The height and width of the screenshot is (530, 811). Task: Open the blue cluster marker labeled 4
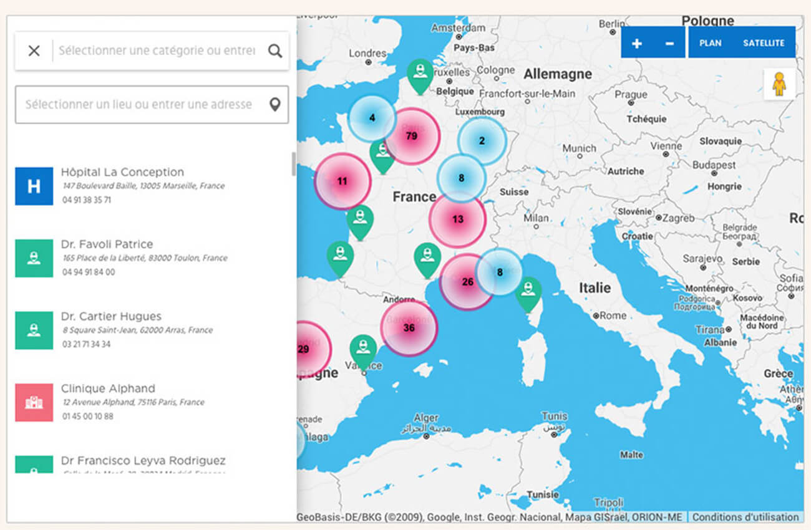point(372,118)
